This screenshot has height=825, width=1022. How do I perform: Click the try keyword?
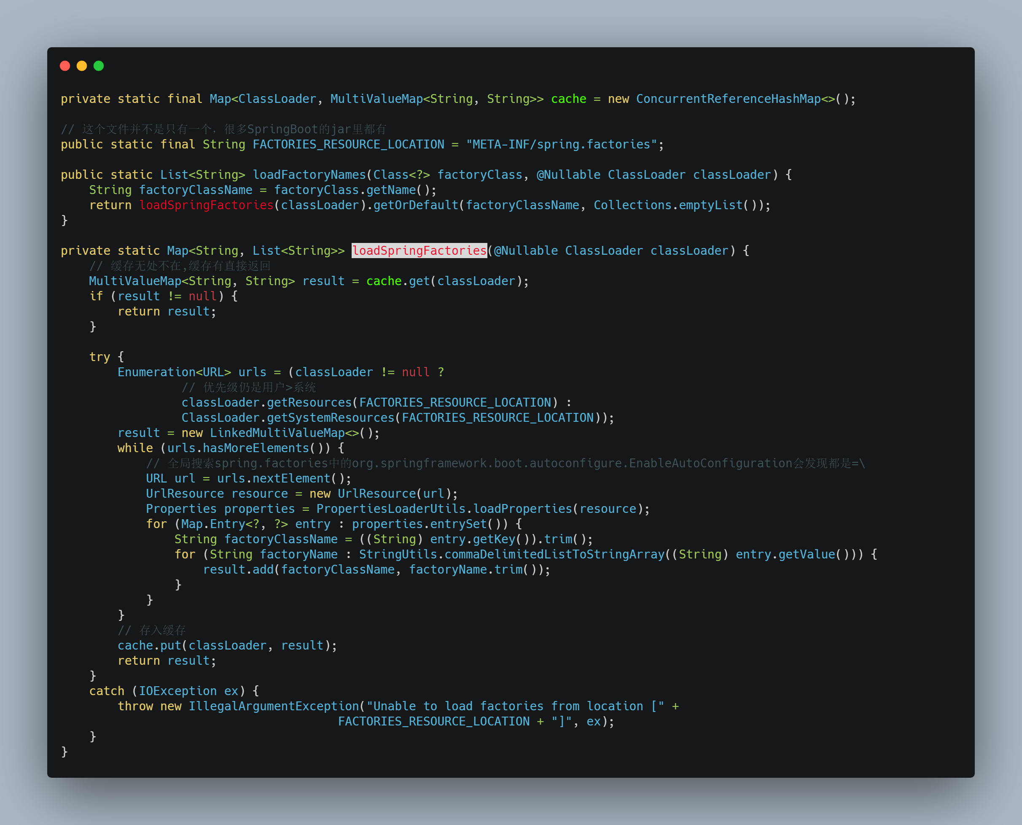tap(100, 357)
